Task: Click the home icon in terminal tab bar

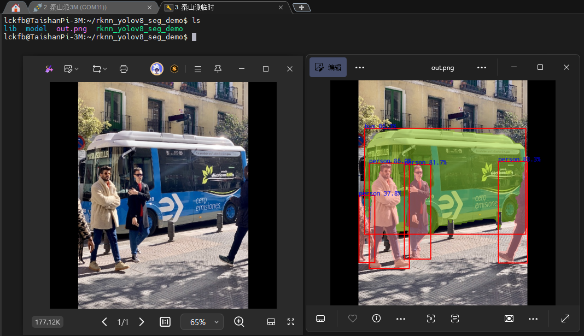Action: tap(16, 8)
